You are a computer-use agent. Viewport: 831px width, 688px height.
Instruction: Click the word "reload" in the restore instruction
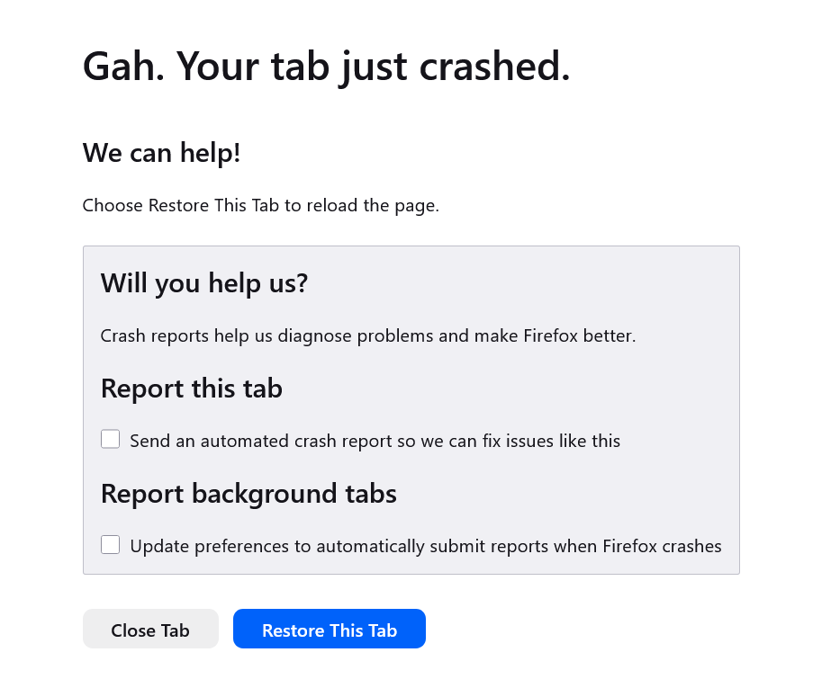click(332, 205)
